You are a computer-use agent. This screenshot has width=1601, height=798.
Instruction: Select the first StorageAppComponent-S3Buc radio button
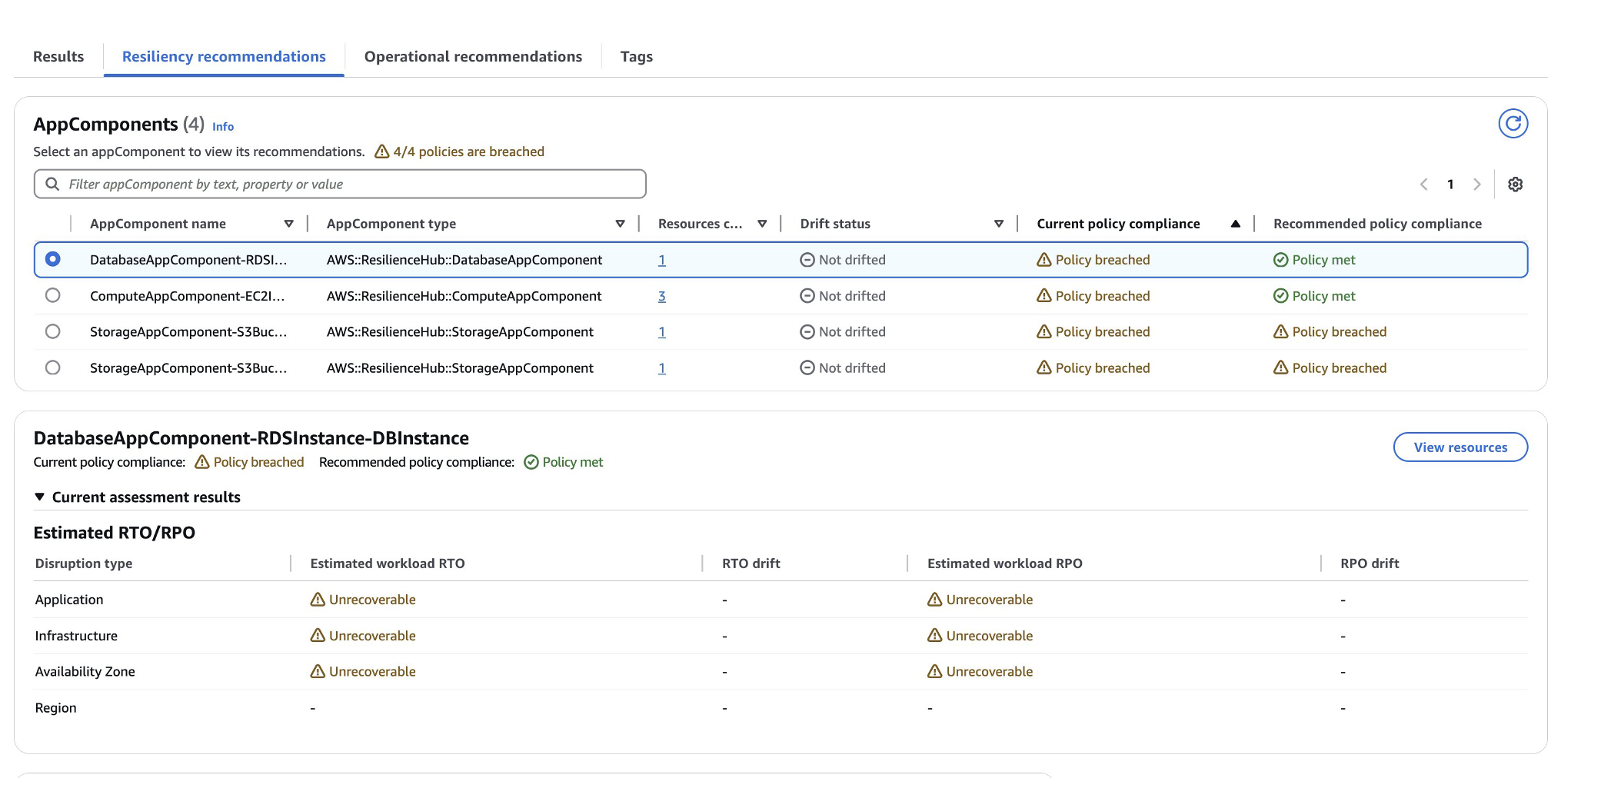[52, 331]
